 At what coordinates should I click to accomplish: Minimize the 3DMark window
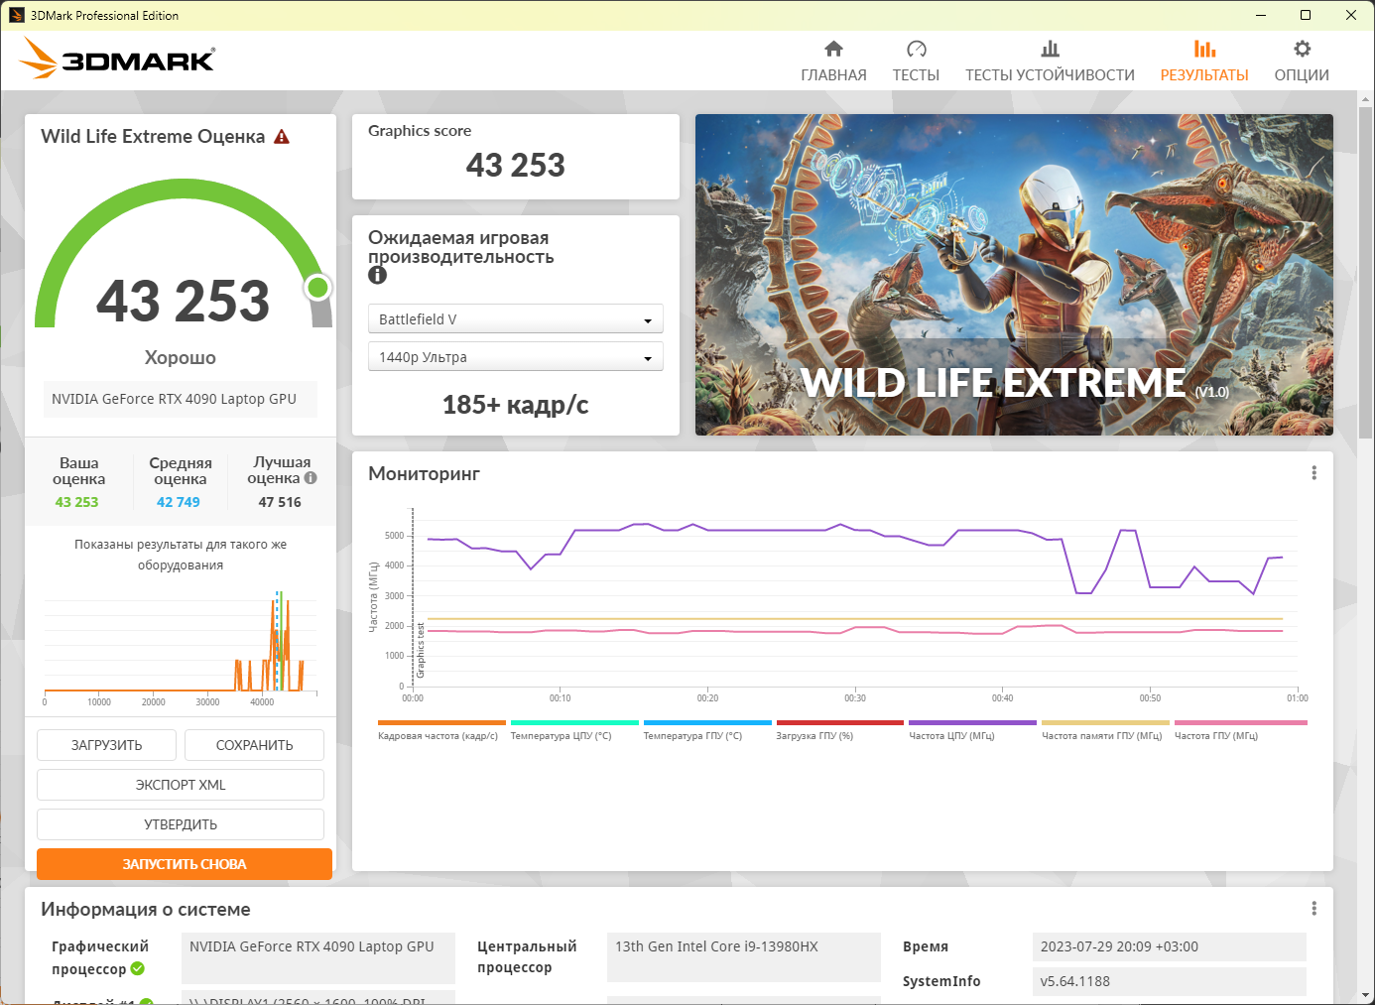(x=1261, y=15)
